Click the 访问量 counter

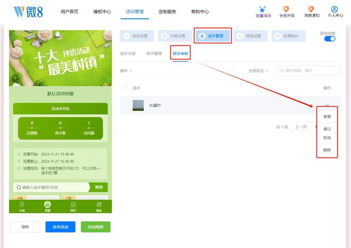coord(89,128)
